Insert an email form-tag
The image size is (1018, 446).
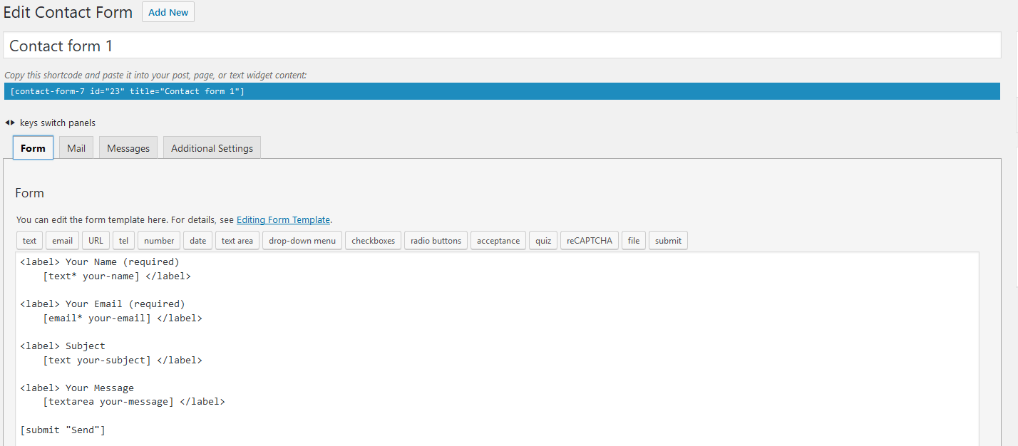tap(62, 240)
